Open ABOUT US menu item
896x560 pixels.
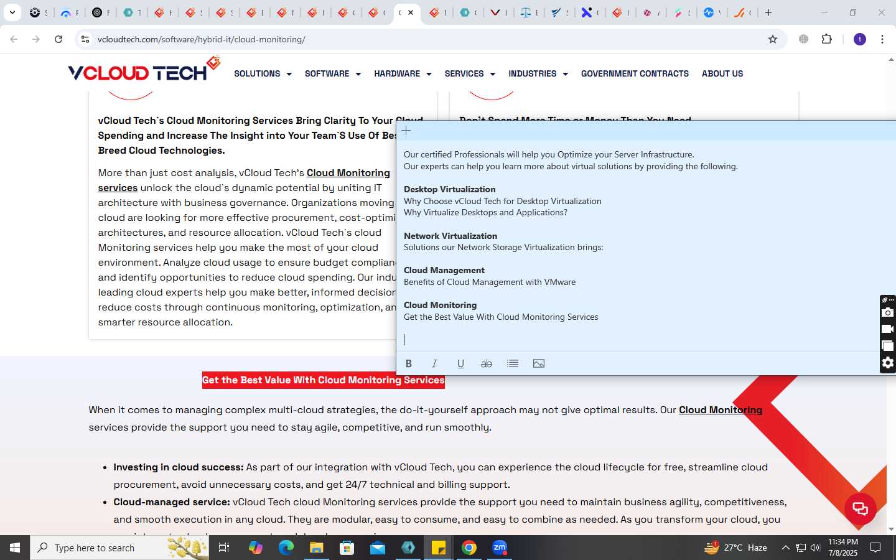(722, 73)
